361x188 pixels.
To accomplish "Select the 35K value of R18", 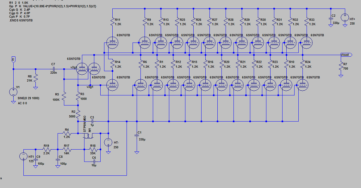I will pyautogui.click(x=93, y=153).
